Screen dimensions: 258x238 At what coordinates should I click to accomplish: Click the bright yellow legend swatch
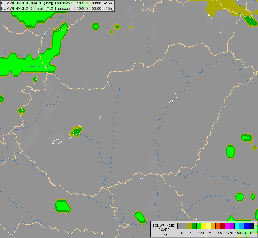click(203, 226)
